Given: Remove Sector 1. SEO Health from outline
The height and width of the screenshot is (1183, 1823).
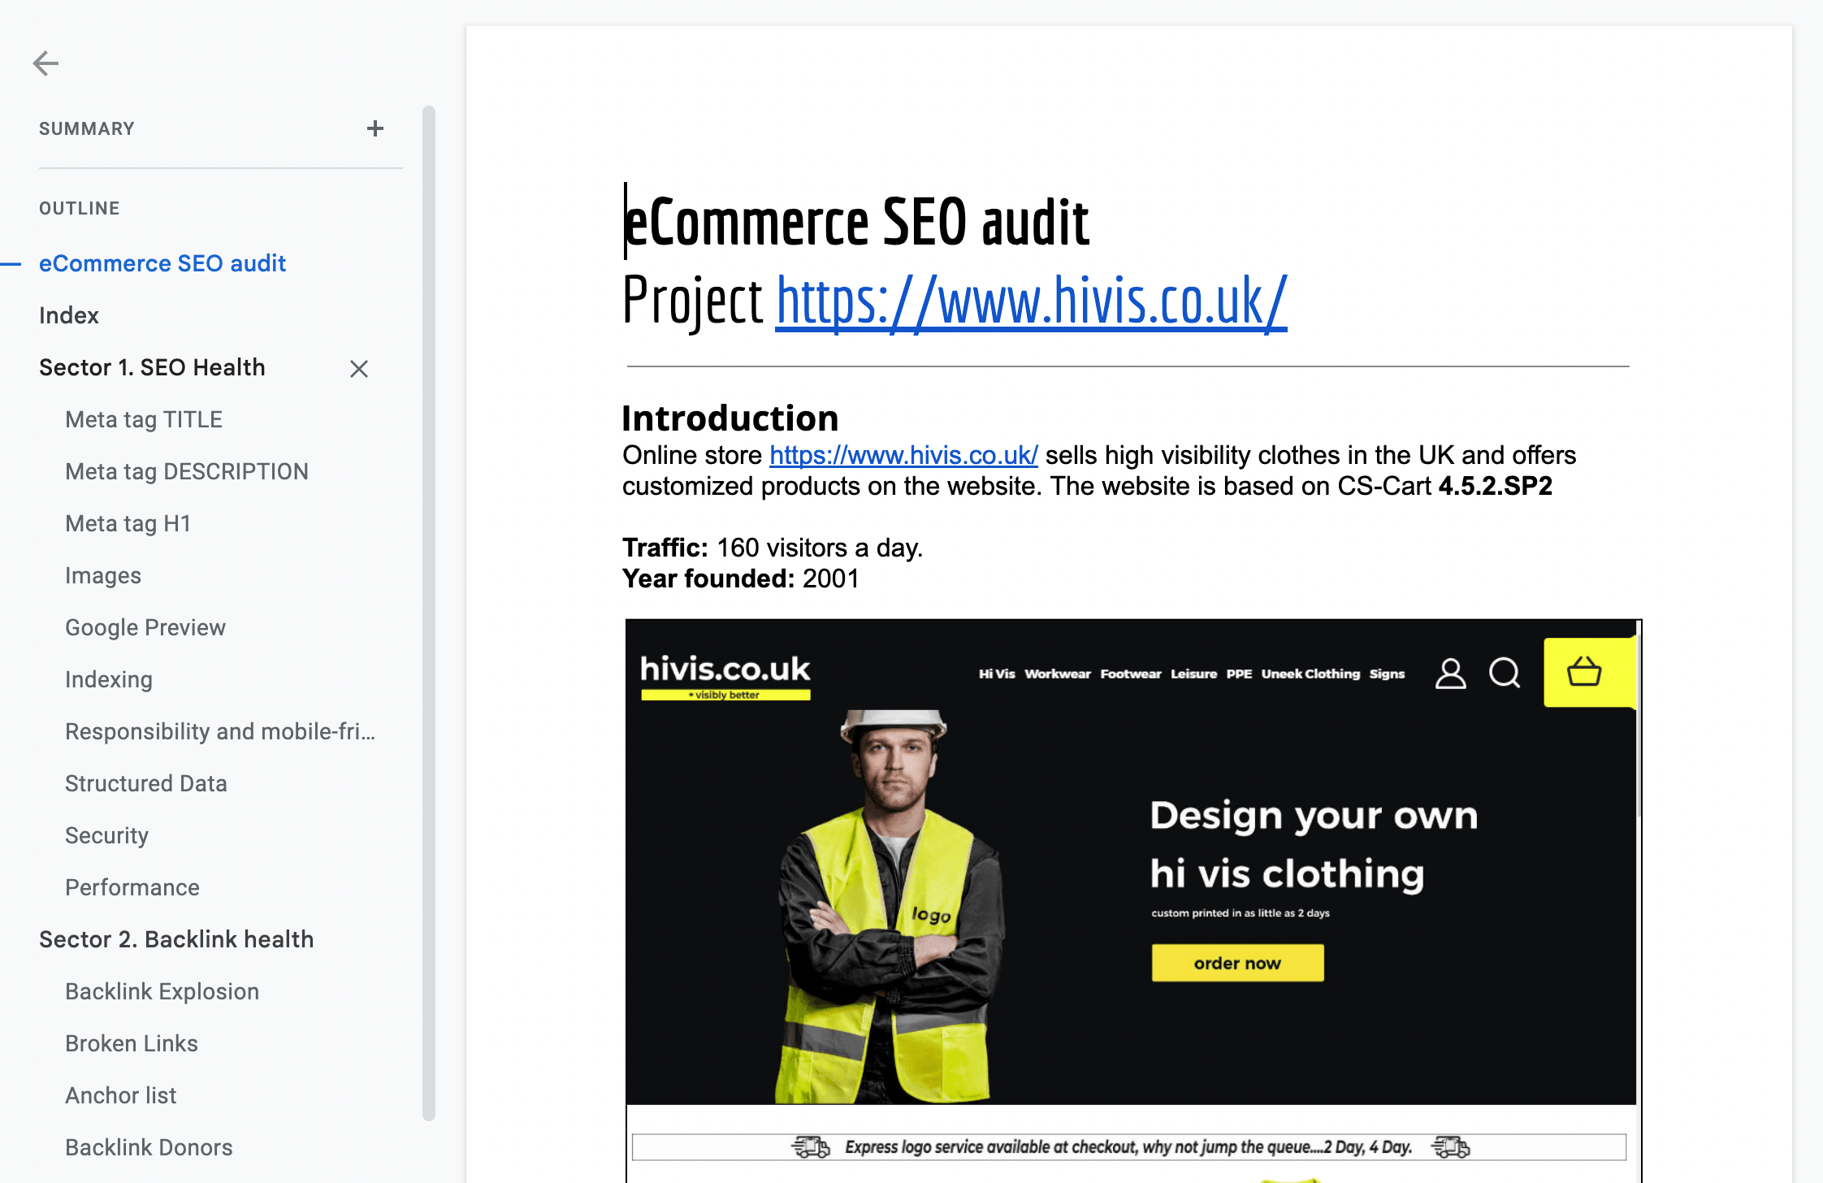Looking at the screenshot, I should [359, 369].
